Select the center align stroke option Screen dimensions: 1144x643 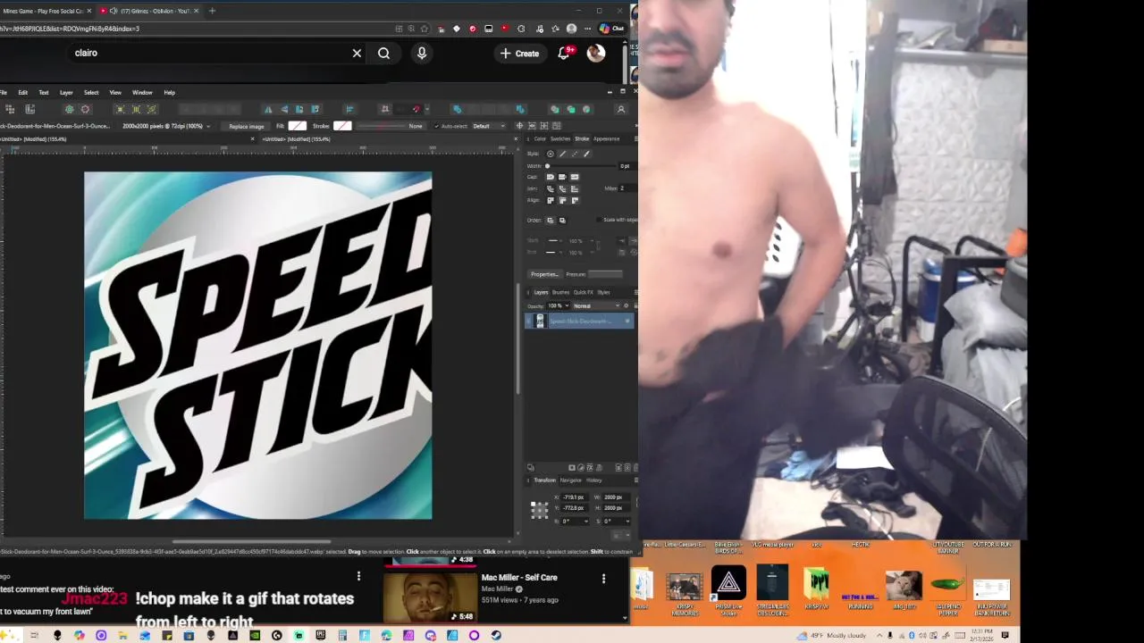[551, 200]
